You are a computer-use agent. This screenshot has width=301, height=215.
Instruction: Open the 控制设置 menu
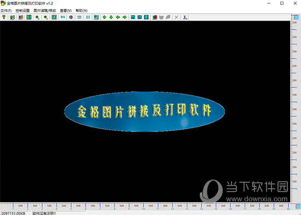point(22,10)
